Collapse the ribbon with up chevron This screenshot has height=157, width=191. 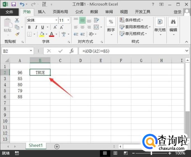(187, 42)
